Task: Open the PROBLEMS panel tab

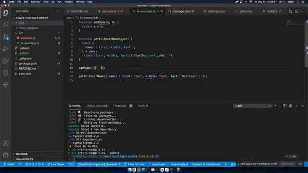Action: [120, 106]
